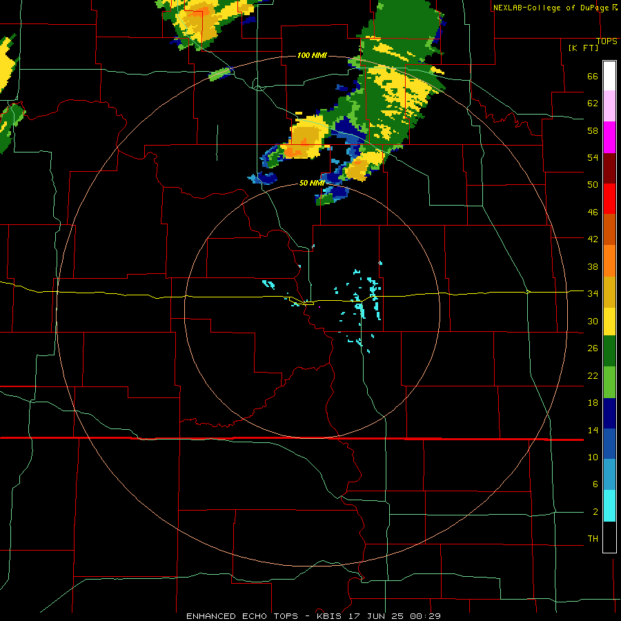Click the gold 38 kft legend swatch
Image resolution: width=621 pixels, height=621 pixels.
[x=609, y=291]
